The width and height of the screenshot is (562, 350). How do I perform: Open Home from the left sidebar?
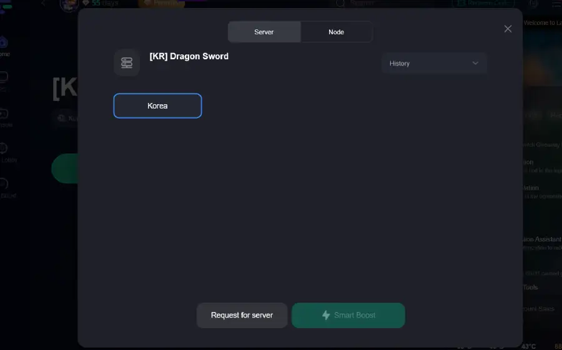point(4,45)
